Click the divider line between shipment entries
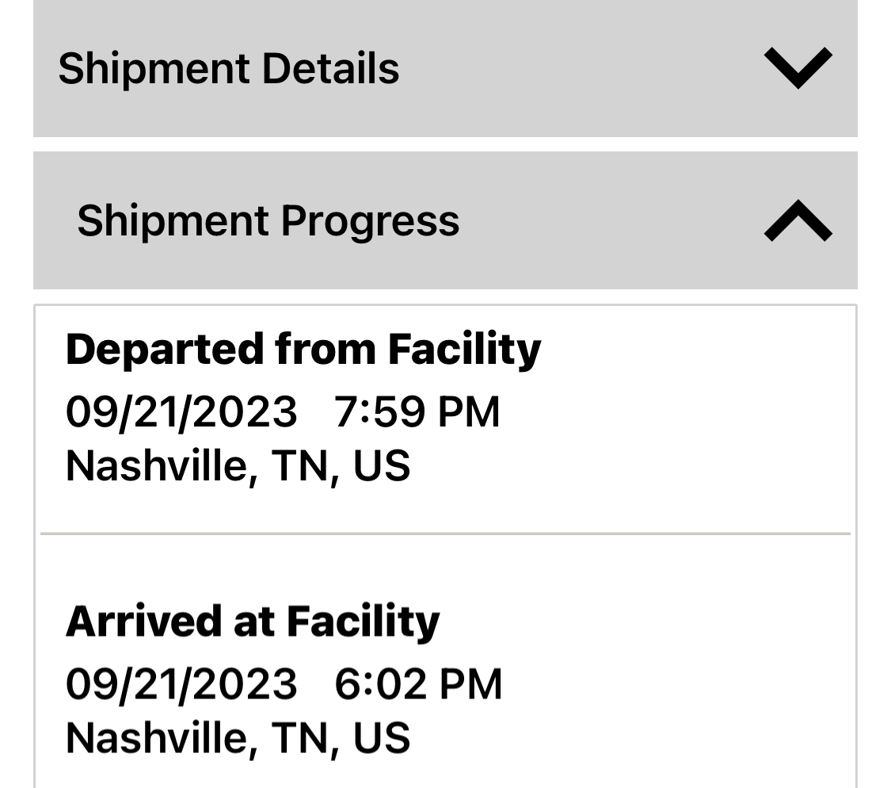This screenshot has width=891, height=788. [x=445, y=534]
